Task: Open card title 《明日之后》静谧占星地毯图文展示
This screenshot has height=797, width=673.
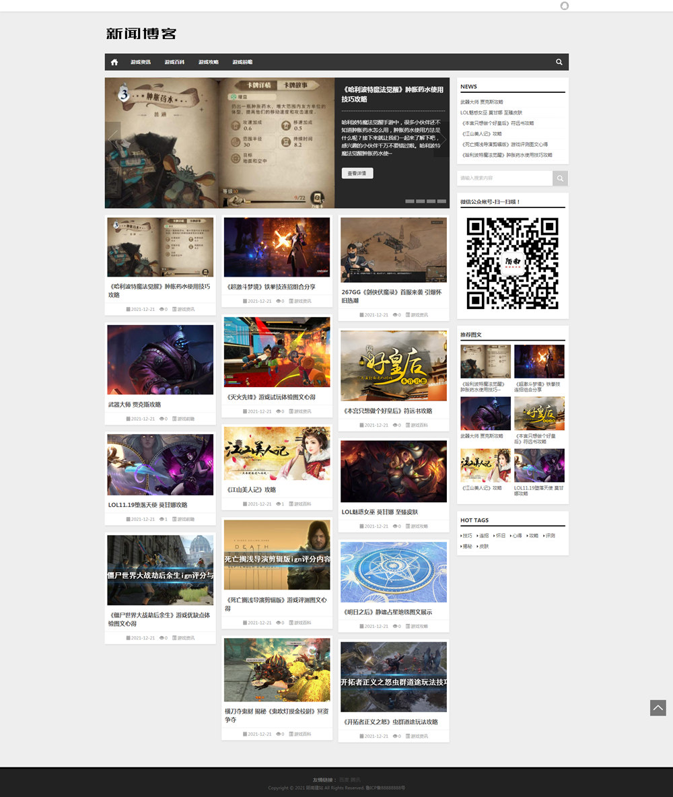Action: click(388, 613)
